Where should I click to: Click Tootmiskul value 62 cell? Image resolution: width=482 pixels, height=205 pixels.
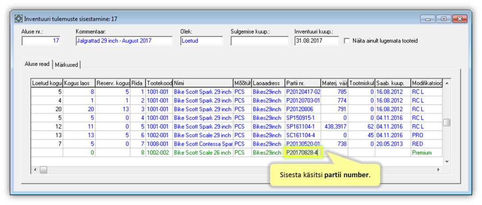click(362, 127)
